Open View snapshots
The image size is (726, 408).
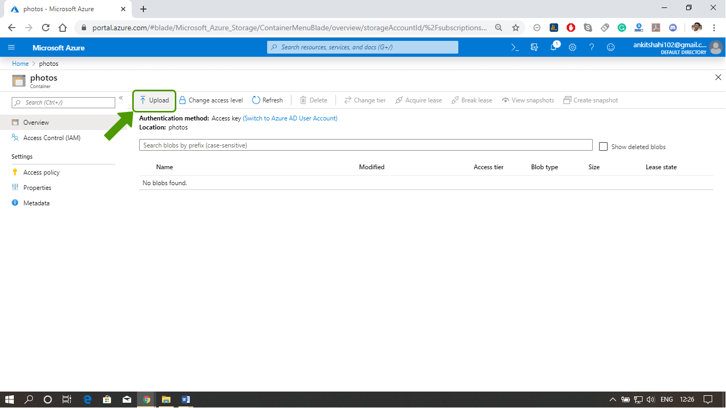pyautogui.click(x=528, y=100)
